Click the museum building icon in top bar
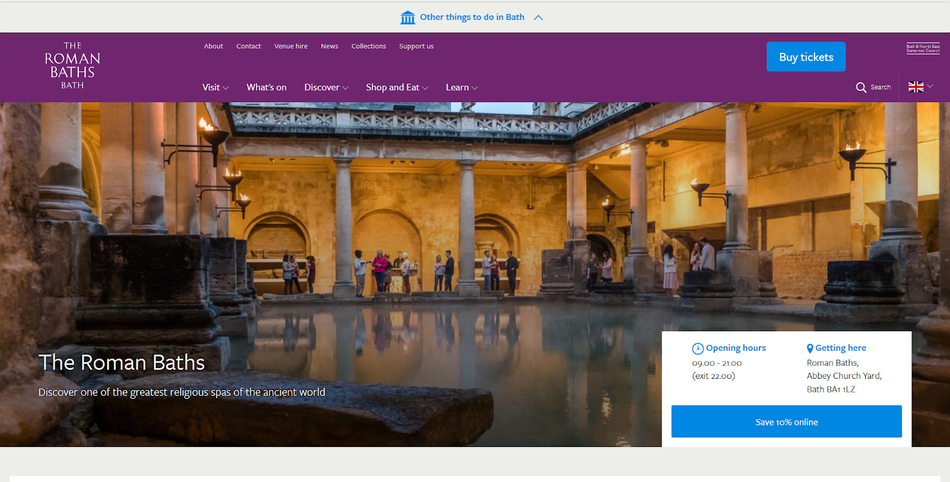 tap(407, 17)
